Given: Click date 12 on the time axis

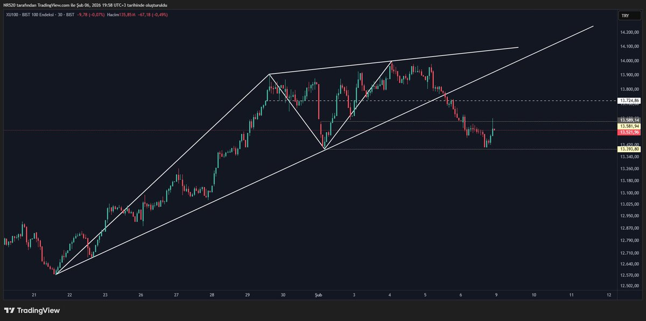Looking at the screenshot, I should tap(608, 295).
